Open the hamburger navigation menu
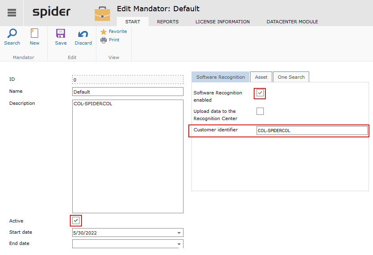 click(x=12, y=12)
